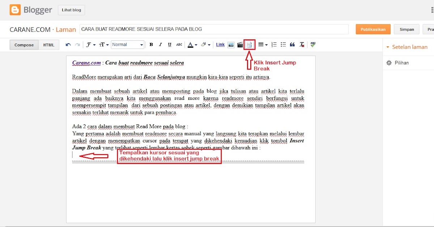This screenshot has height=227, width=434.
Task: Apply strikethrough formatting
Action: coord(179,45)
